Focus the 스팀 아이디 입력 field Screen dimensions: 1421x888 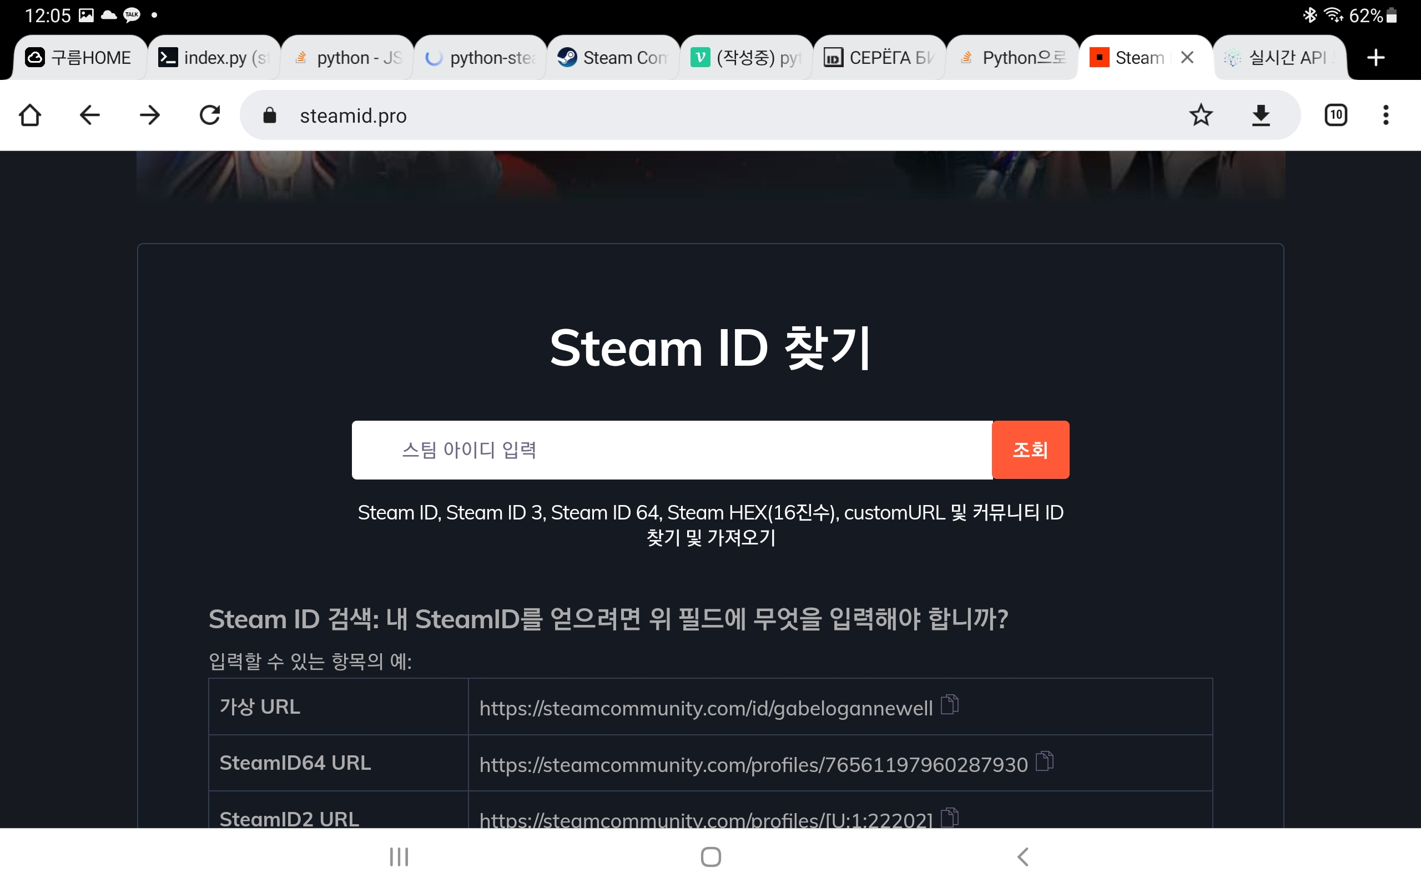672,450
